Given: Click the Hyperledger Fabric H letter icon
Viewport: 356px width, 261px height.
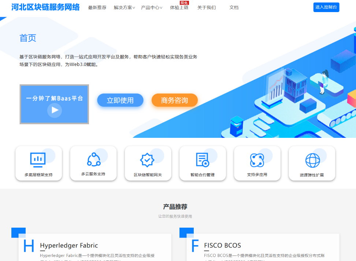Looking at the screenshot, I should 29,246.
